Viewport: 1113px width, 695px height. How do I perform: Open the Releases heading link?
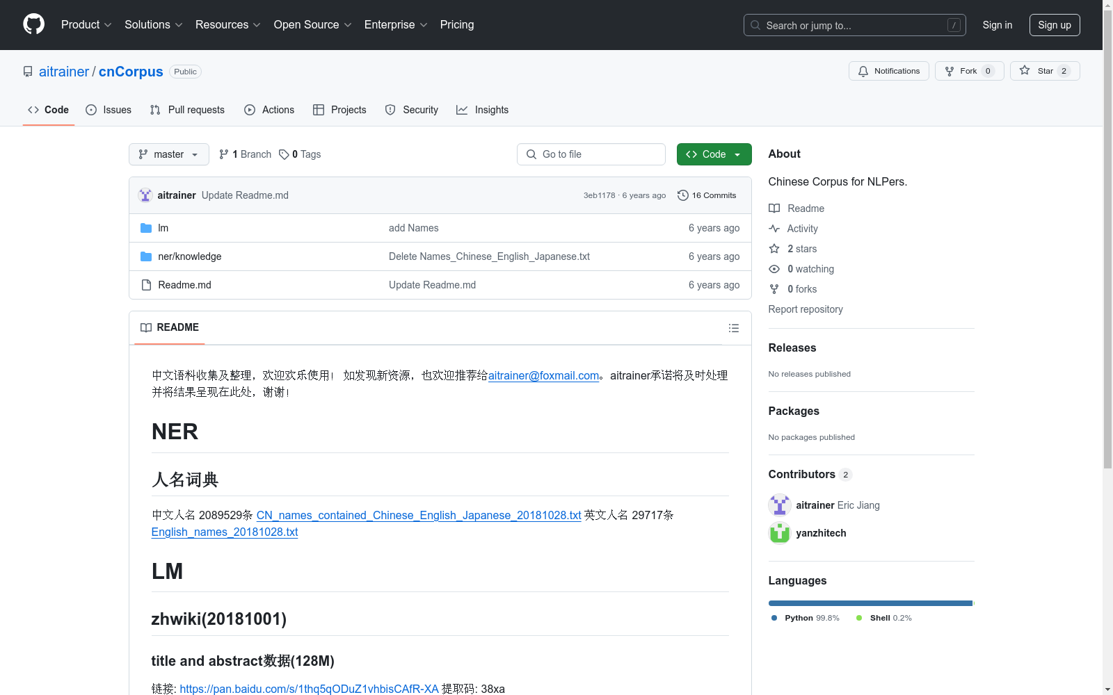pos(792,347)
